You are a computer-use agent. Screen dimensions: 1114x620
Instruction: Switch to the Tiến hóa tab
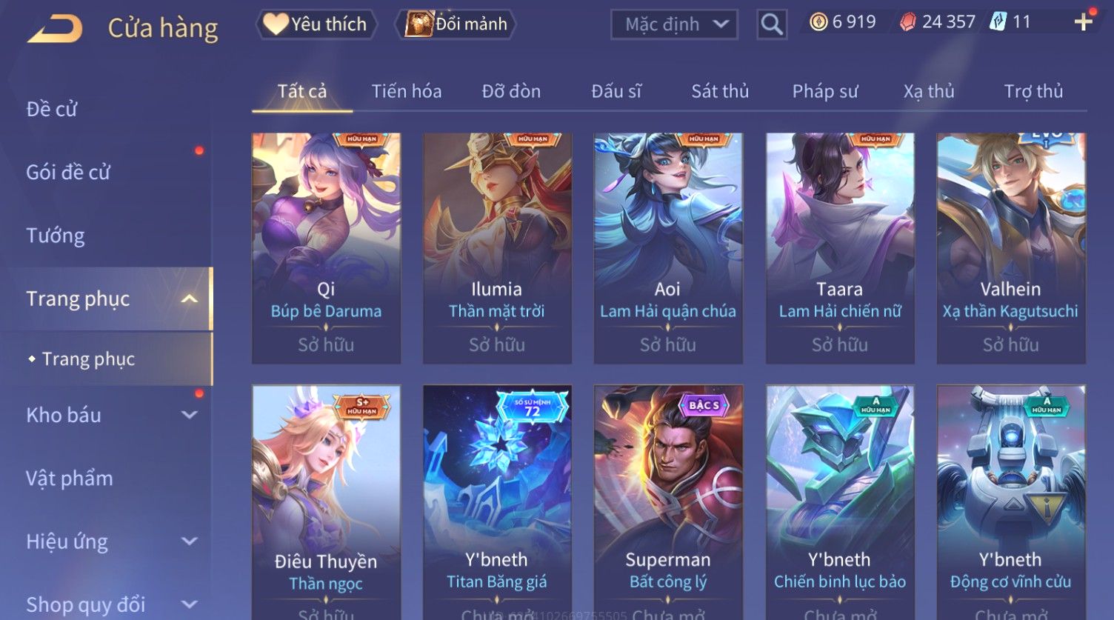coord(407,91)
